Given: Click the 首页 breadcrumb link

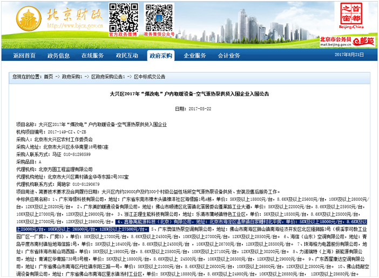Looking at the screenshot, I should pos(49,77).
